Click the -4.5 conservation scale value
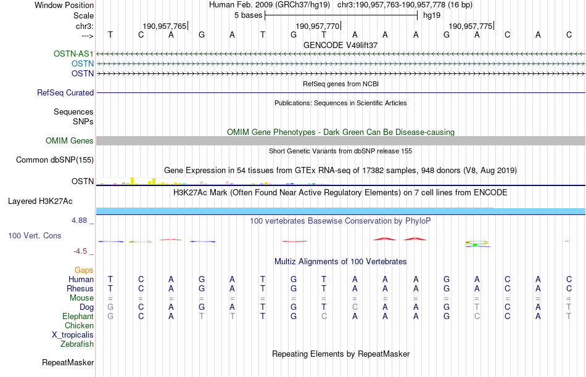The height and width of the screenshot is (377, 586). point(80,251)
